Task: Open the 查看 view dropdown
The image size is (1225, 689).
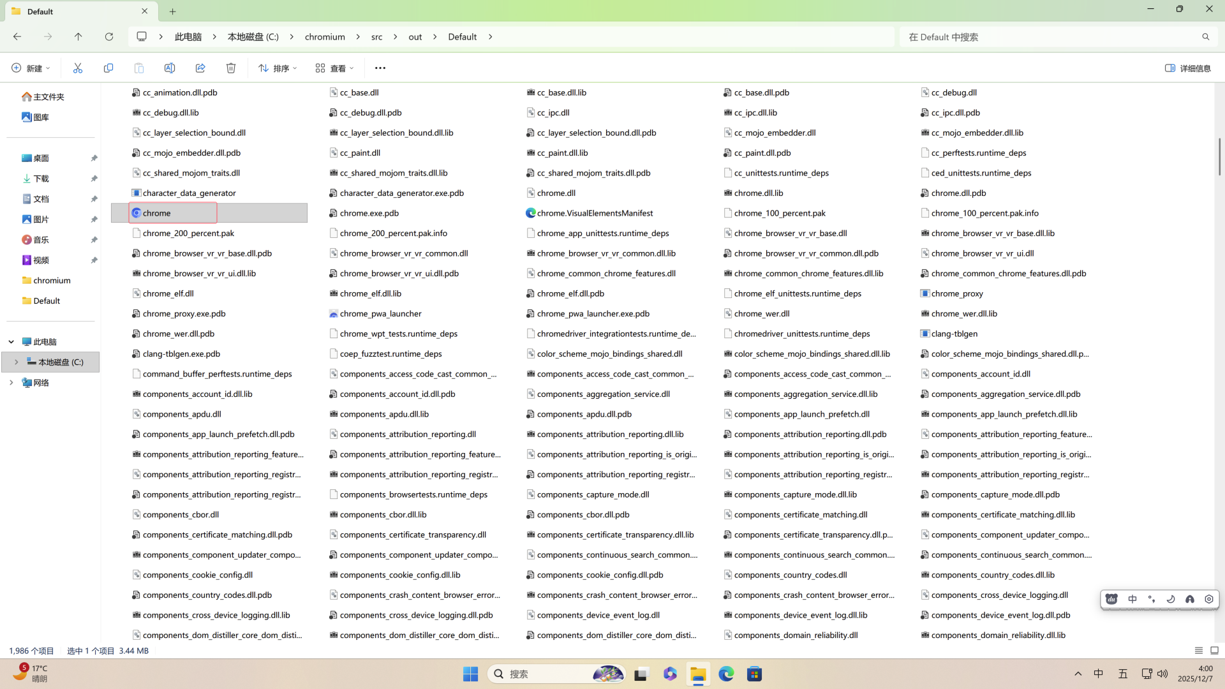Action: tap(334, 68)
